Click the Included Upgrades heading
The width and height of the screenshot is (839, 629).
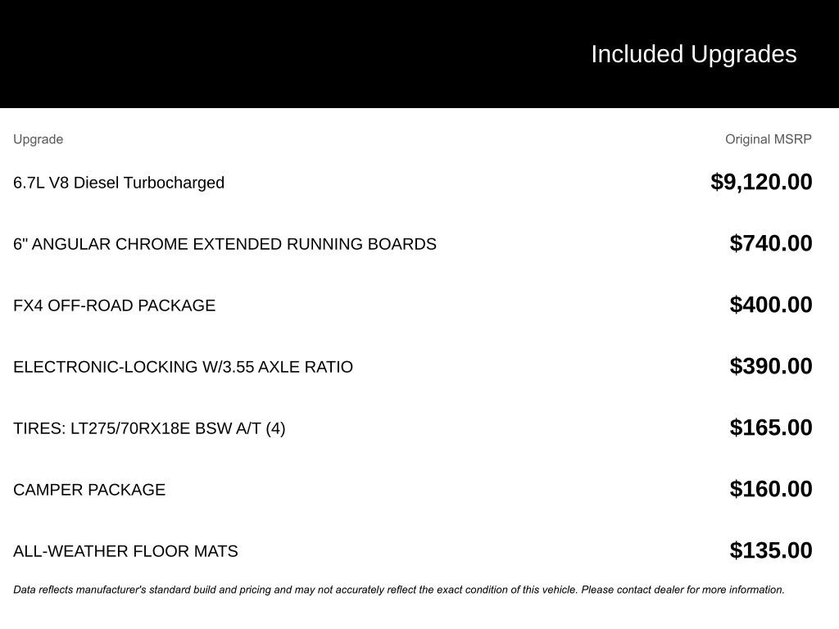693,54
